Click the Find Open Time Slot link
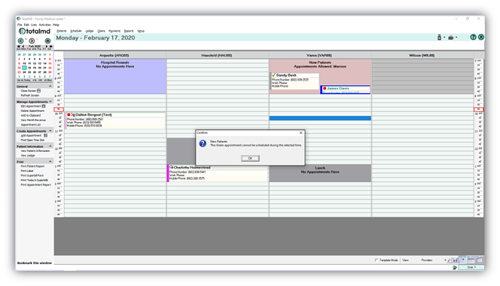Viewport: 500px width, 286px height. [x=32, y=140]
